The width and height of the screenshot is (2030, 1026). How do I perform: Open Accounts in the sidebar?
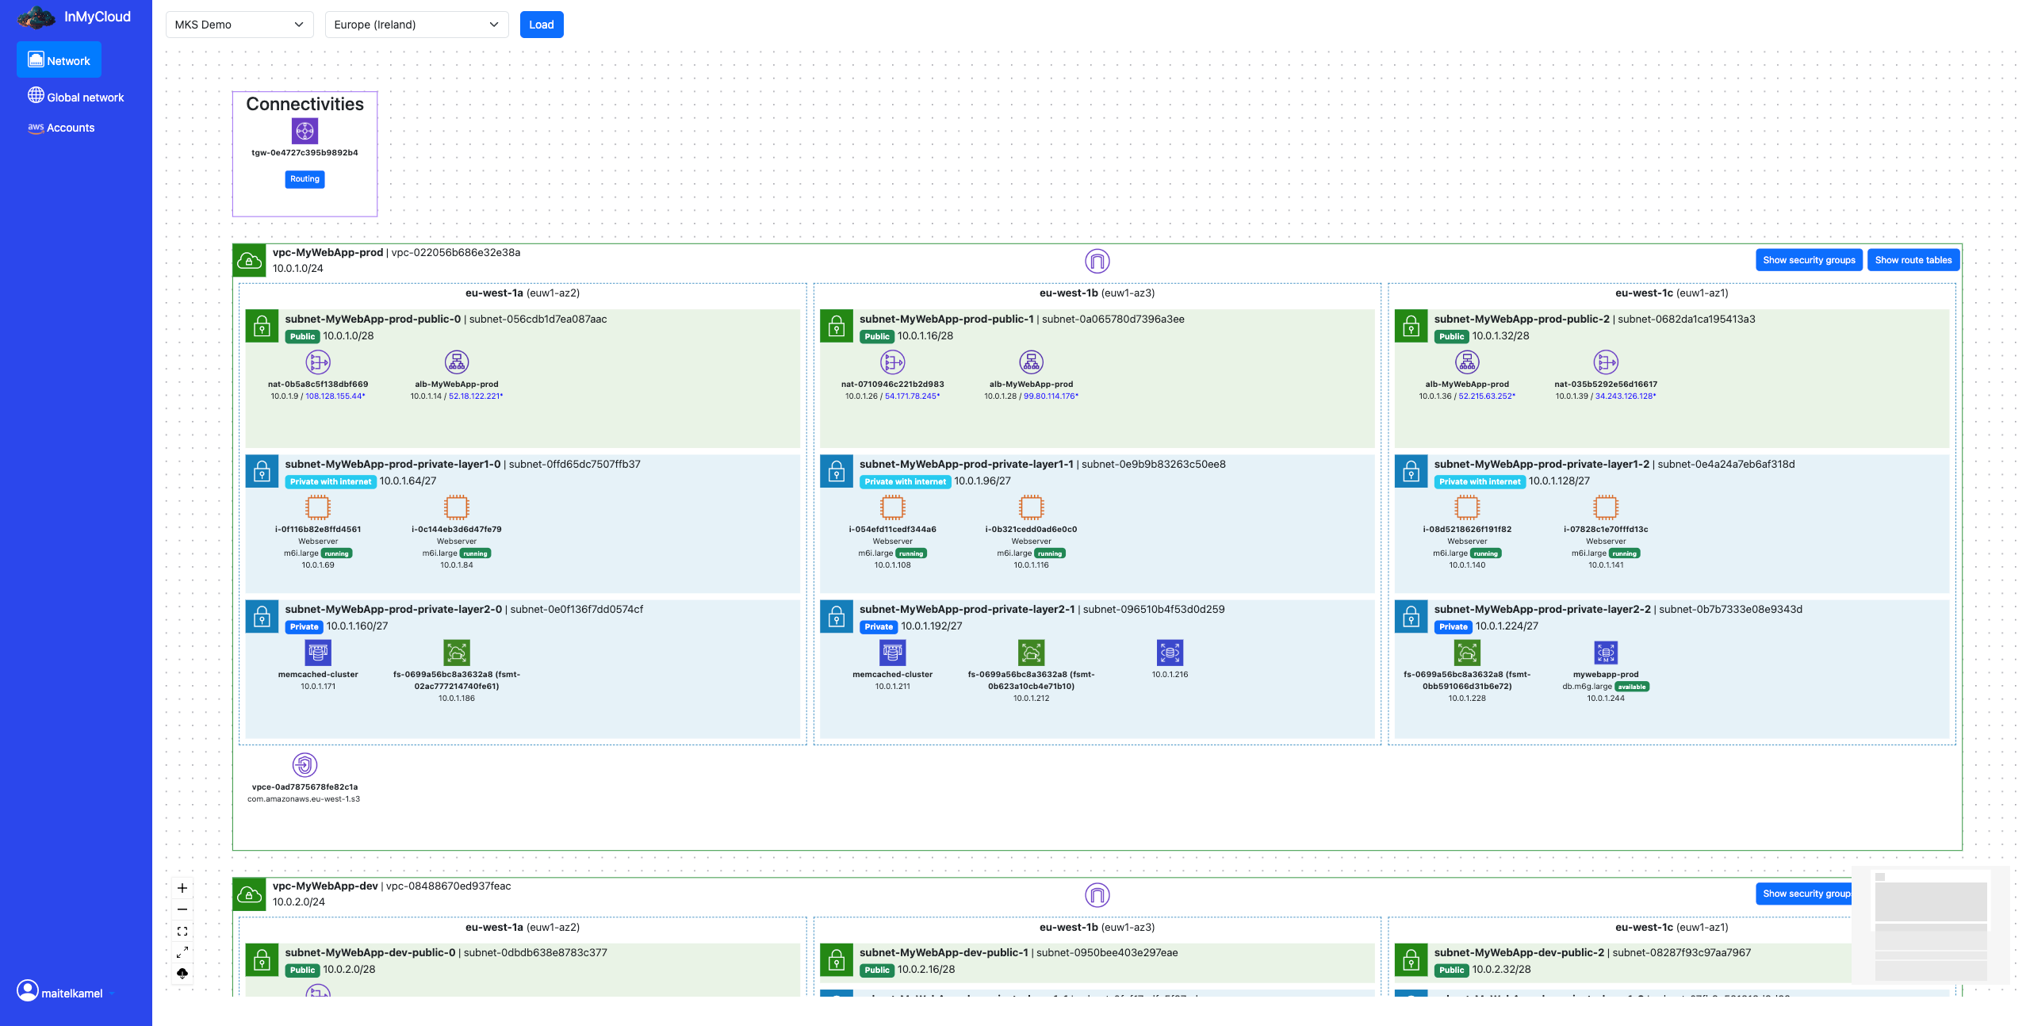(x=61, y=128)
